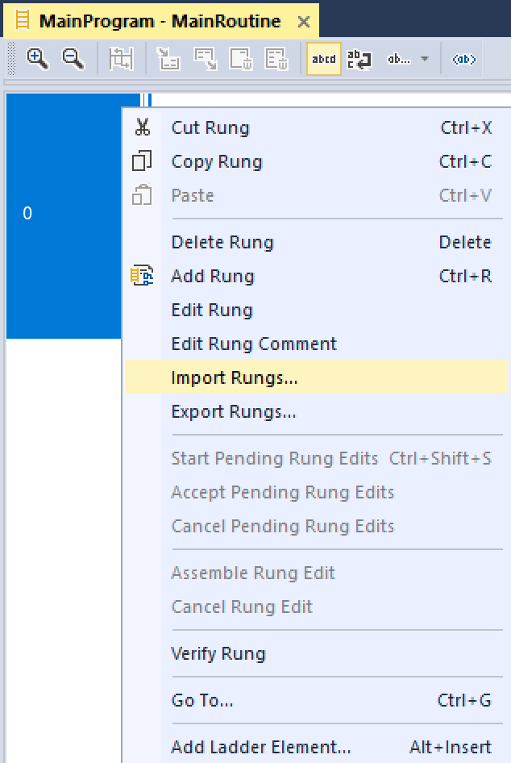The width and height of the screenshot is (511, 763).
Task: Click the scissors icon beside Cut Rung
Action: click(x=143, y=127)
